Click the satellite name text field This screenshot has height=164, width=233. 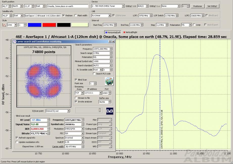click(43, 15)
